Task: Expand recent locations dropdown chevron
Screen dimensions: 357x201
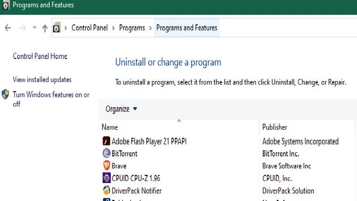Action: pyautogui.click(x=34, y=28)
